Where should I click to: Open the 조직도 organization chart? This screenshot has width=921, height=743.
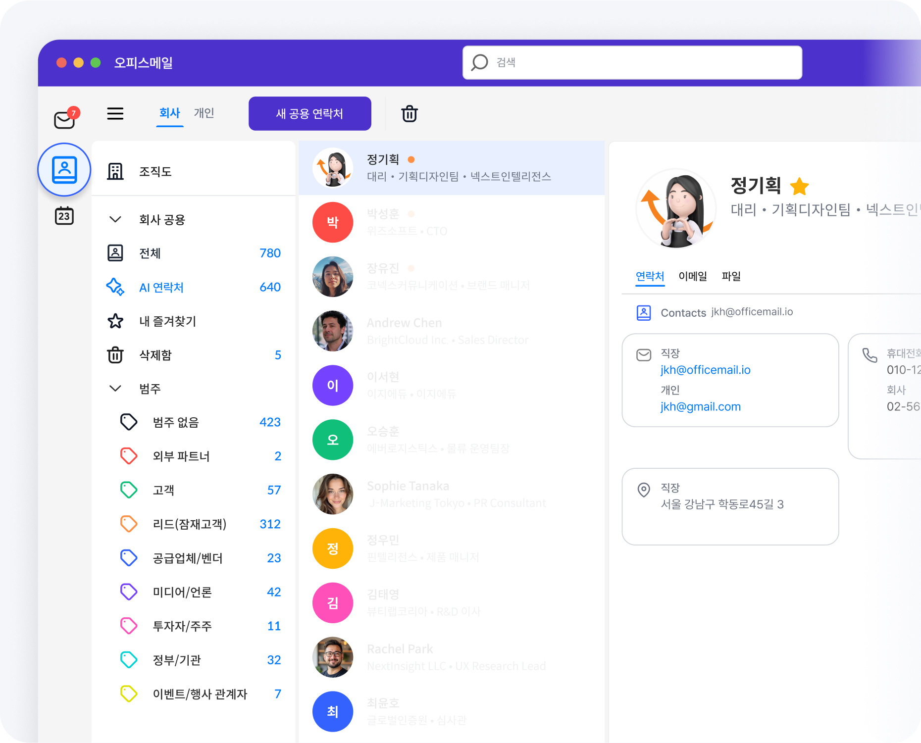click(x=155, y=172)
